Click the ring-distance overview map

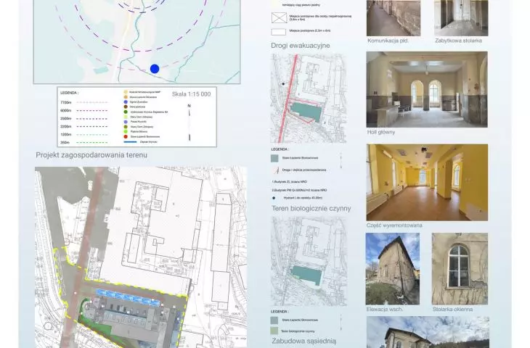click(x=137, y=41)
